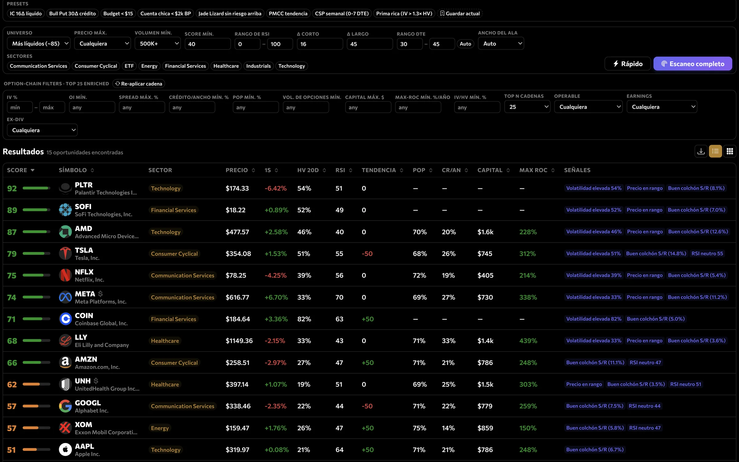739x462 pixels.
Task: Open the Earnings dropdown
Action: click(x=662, y=107)
